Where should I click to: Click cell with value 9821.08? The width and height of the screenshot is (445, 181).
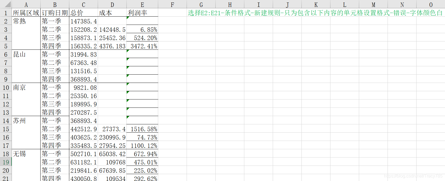83,87
